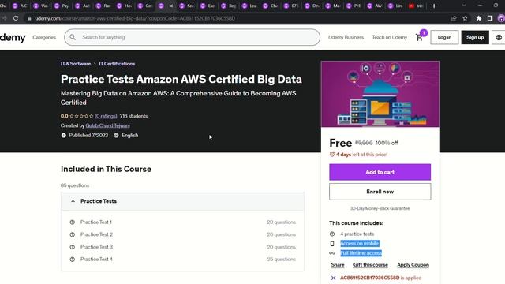The image size is (505, 284).
Task: Click the share page icon in address bar
Action: [x=454, y=18]
